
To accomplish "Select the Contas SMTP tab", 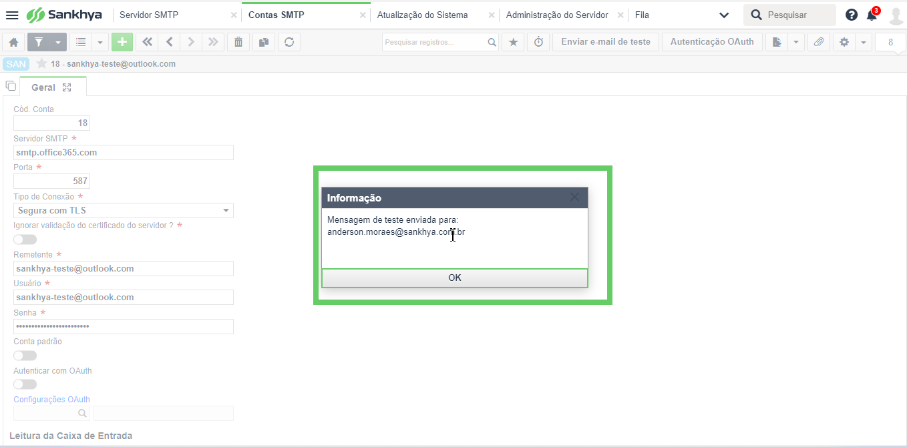I will [277, 15].
